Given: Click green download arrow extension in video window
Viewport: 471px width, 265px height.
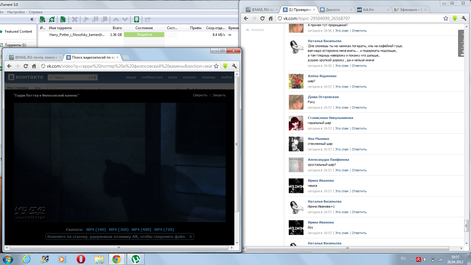Looking at the screenshot, I should click(x=225, y=66).
